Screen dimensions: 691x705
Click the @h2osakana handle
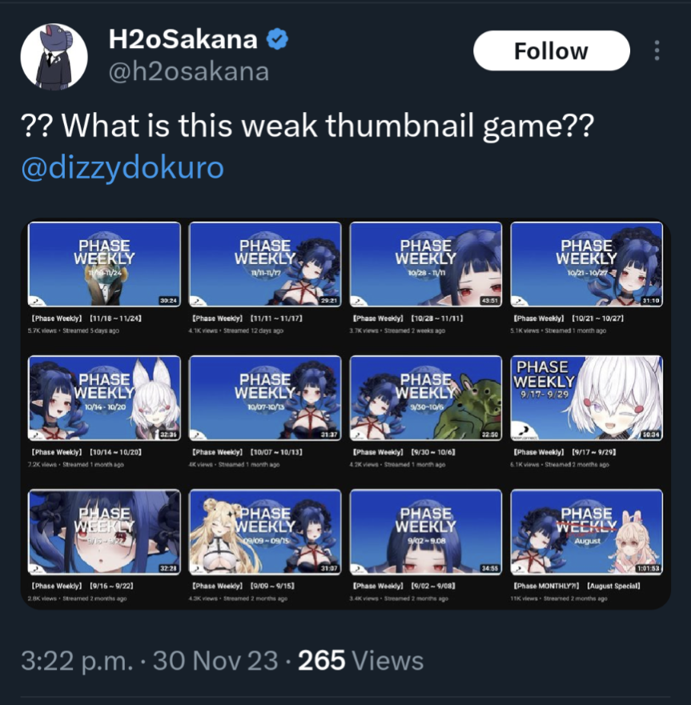[x=188, y=71]
